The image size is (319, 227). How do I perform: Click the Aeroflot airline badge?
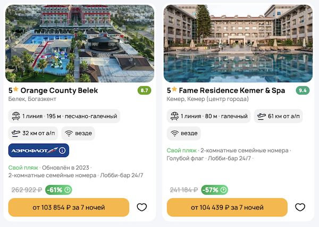[x=35, y=151]
